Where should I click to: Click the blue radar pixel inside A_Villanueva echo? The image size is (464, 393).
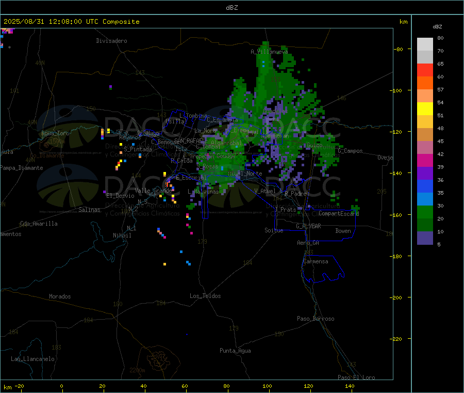[263, 62]
